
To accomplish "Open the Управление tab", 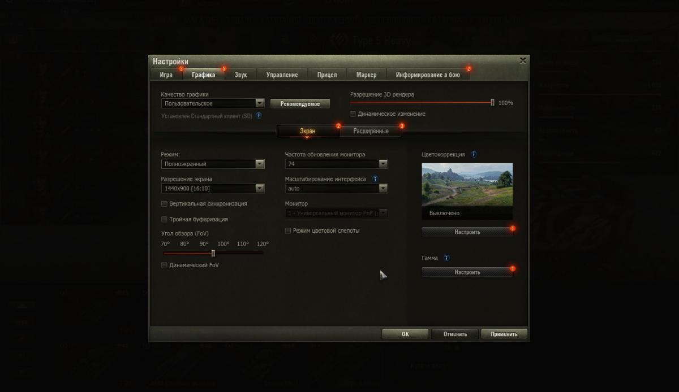I will (282, 75).
